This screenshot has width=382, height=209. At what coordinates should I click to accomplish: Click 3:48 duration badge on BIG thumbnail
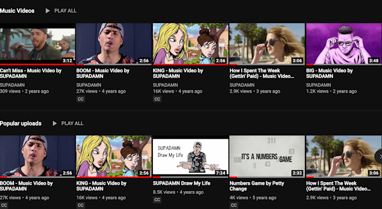coord(374,61)
